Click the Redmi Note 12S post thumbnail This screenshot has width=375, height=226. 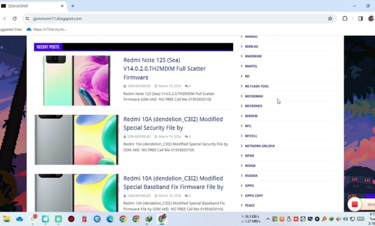point(76,80)
